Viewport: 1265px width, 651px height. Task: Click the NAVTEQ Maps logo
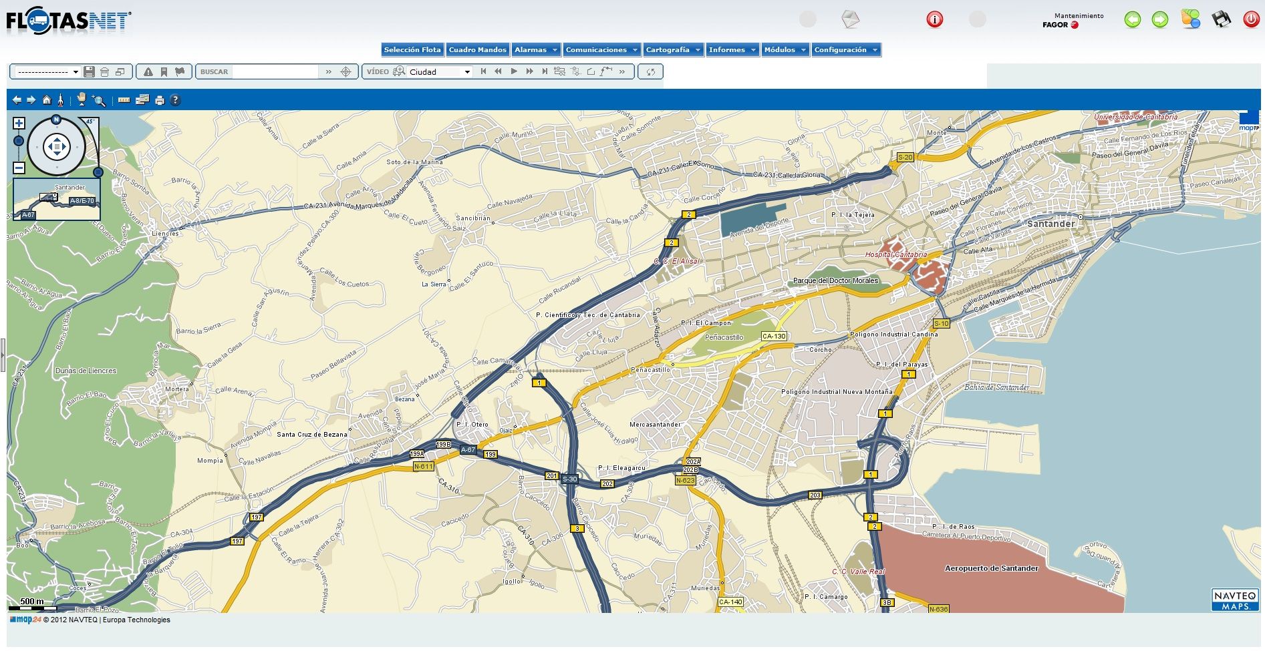coord(1235,600)
